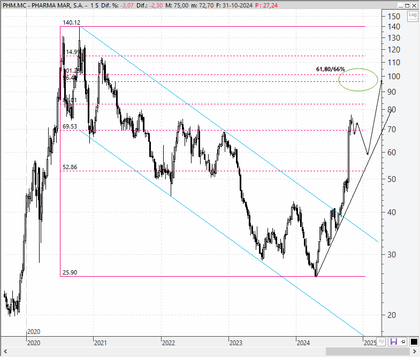Click the 52.86 Fibonacci level label
This screenshot has width=420, height=357.
[x=70, y=167]
